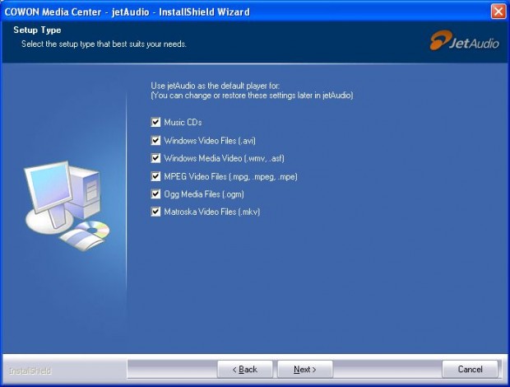Click the "Ogg Media Files (.ogm)" label
This screenshot has width=510, height=387.
pyautogui.click(x=204, y=194)
